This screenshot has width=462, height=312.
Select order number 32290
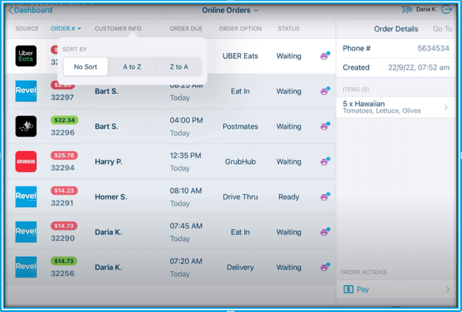click(63, 238)
